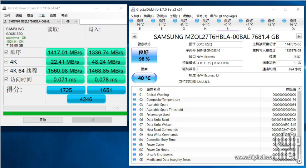The height and width of the screenshot is (168, 306).
Task: Click status orb of Data Units Written row
Action: point(134,125)
